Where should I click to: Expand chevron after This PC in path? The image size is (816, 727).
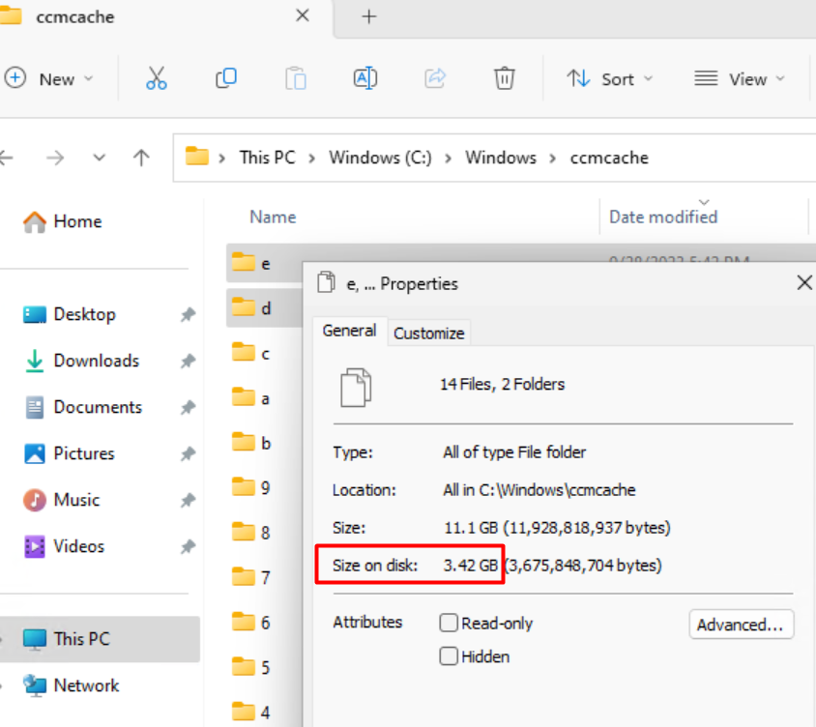pos(311,158)
